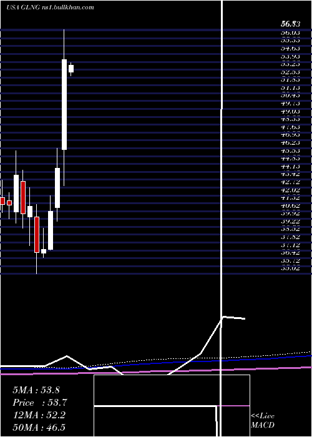The height and width of the screenshot is (437, 312).
Task: Select the tallest white candlestick body
Action: click(x=64, y=104)
